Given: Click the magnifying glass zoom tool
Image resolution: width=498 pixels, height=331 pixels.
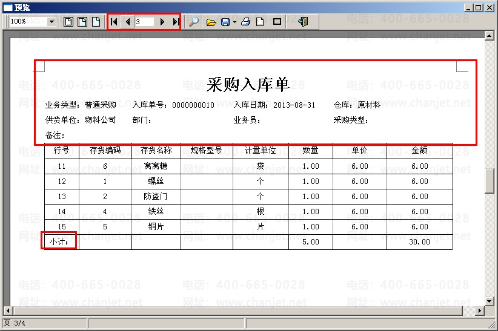Looking at the screenshot, I should pos(194,22).
